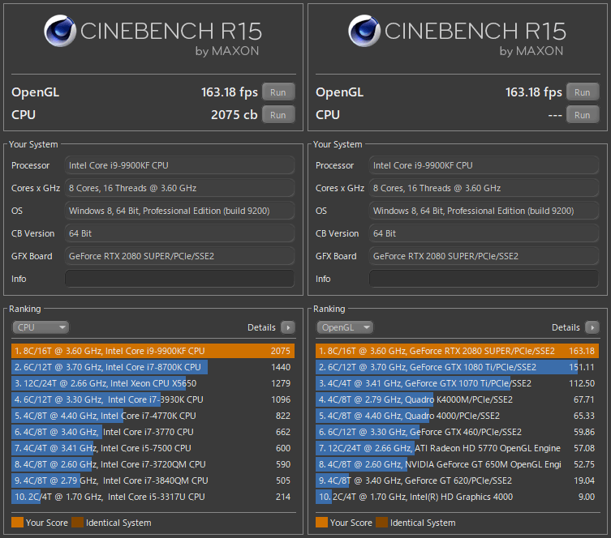This screenshot has width=611, height=538.
Task: Select the Intel Core i7-8700K CPU ranking row
Action: click(x=153, y=367)
